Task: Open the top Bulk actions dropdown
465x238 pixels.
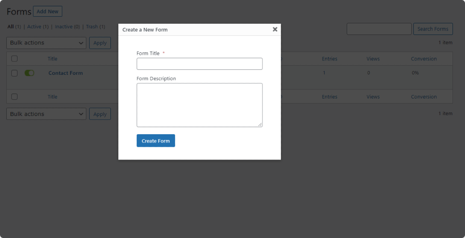Action: [x=46, y=43]
